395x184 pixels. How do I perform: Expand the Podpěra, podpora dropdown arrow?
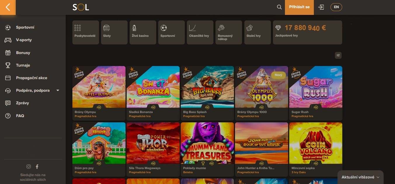pyautogui.click(x=58, y=91)
